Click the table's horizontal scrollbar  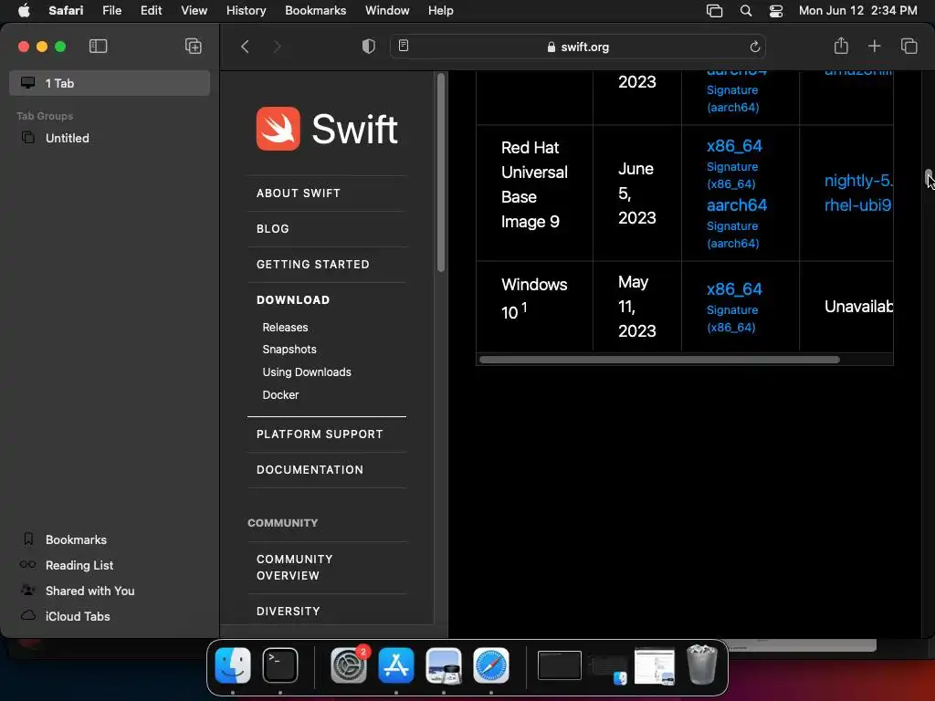click(659, 360)
